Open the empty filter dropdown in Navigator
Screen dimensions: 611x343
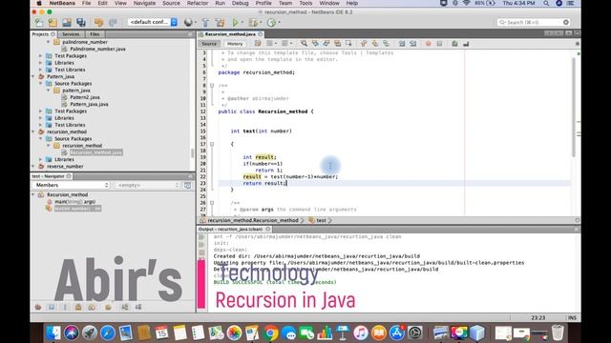pyautogui.click(x=148, y=186)
